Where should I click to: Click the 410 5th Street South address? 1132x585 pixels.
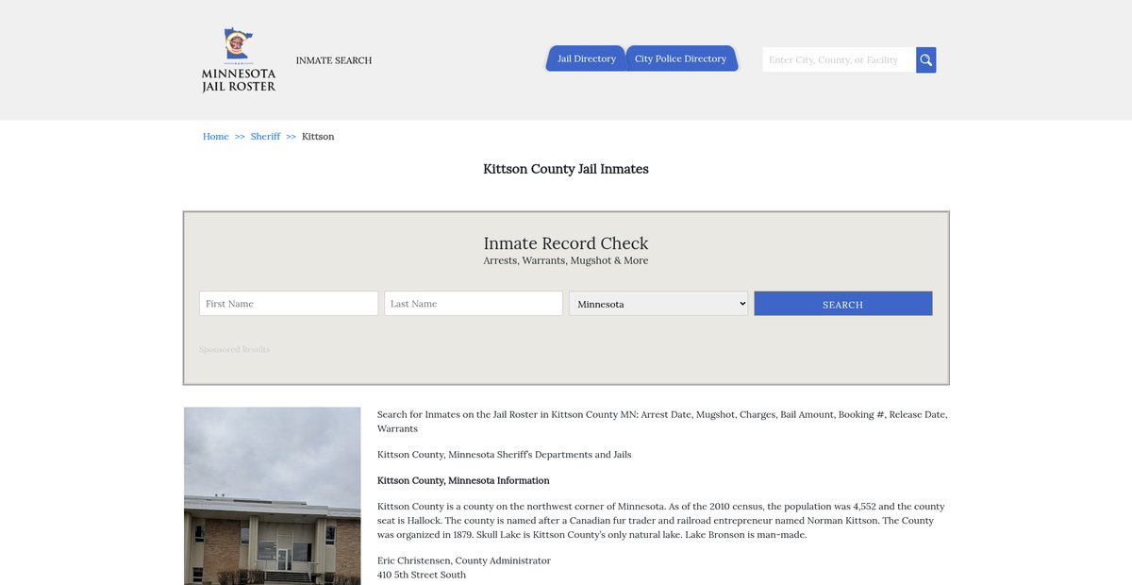pyautogui.click(x=421, y=575)
